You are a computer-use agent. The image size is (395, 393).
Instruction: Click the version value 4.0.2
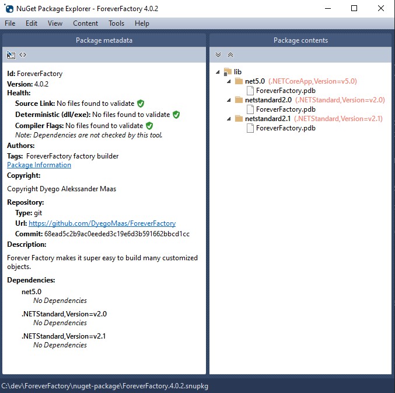pyautogui.click(x=41, y=84)
